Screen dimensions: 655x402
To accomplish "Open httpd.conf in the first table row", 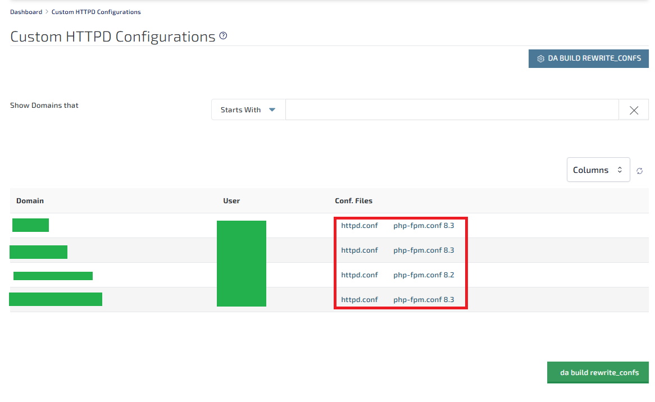I will coord(360,226).
